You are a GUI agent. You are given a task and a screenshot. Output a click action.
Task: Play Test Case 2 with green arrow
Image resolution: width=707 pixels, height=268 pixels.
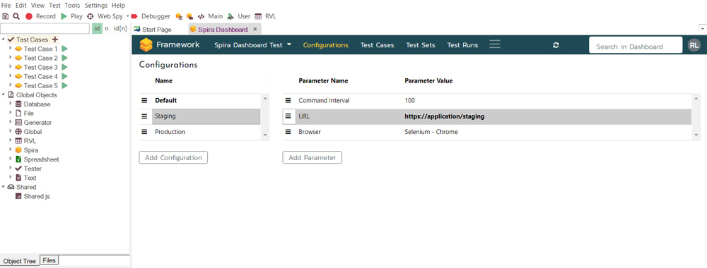(x=64, y=58)
